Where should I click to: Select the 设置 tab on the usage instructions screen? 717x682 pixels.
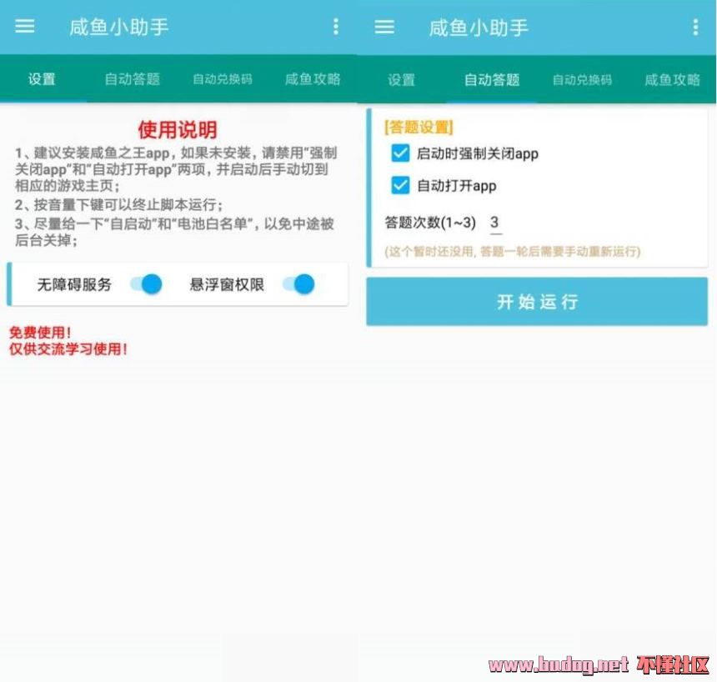click(x=42, y=79)
